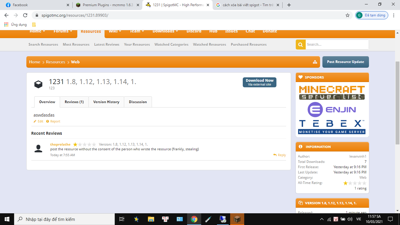Close the Facebook tab

[68, 5]
